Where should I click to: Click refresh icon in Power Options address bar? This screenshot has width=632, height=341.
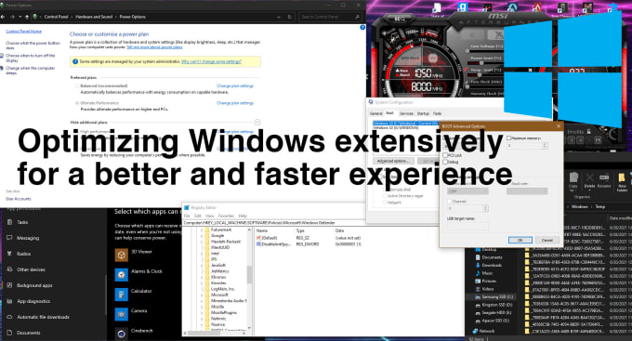(x=289, y=17)
